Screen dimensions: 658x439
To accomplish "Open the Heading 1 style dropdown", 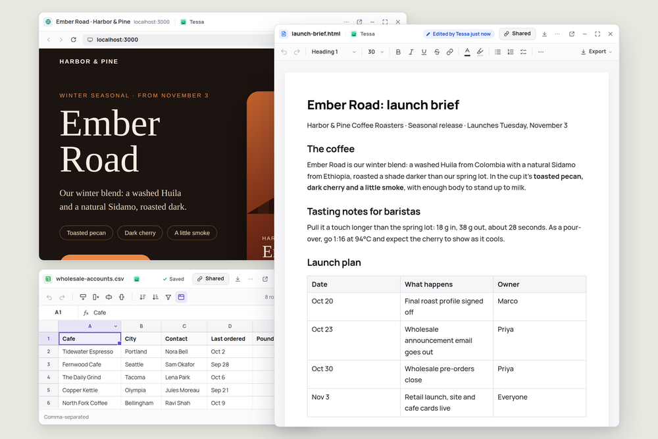I will (x=334, y=52).
